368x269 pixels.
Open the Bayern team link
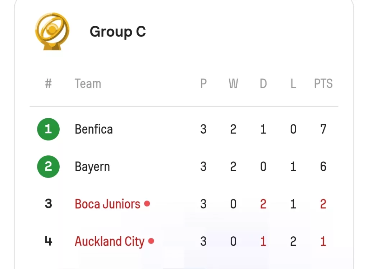[x=92, y=167]
